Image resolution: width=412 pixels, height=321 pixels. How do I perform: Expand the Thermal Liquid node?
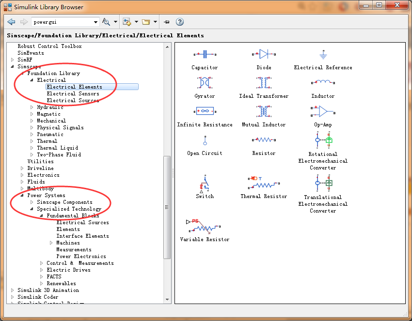click(32, 148)
